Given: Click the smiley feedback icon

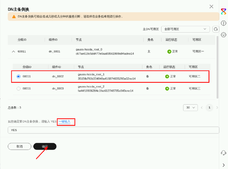Looking at the screenshot, I should click(224, 35).
